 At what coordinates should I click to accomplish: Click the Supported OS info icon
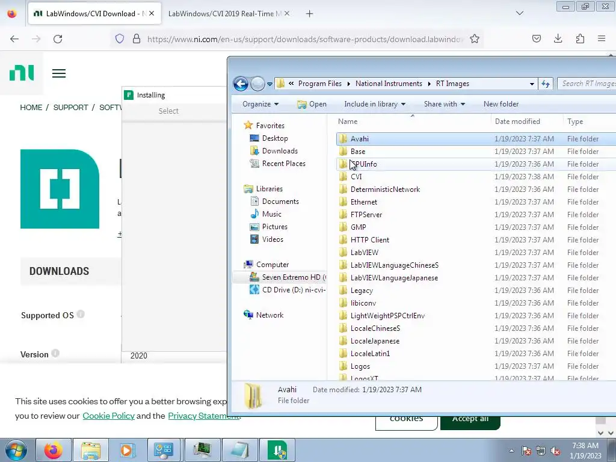point(81,314)
